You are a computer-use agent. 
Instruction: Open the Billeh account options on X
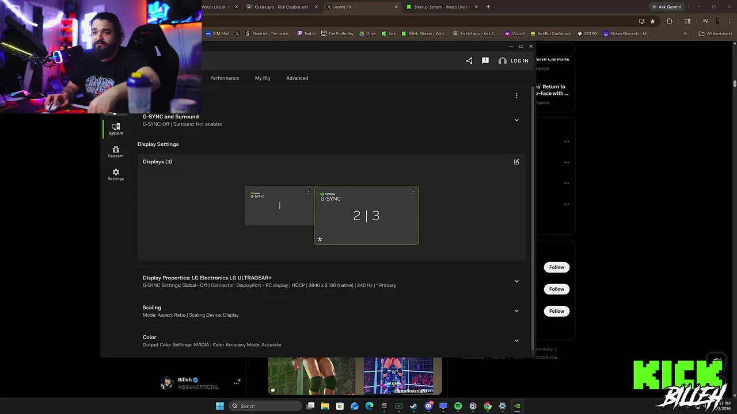pos(236,383)
